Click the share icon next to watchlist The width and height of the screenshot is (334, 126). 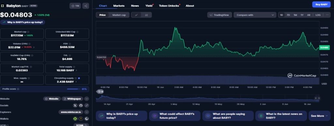(x=86, y=6)
